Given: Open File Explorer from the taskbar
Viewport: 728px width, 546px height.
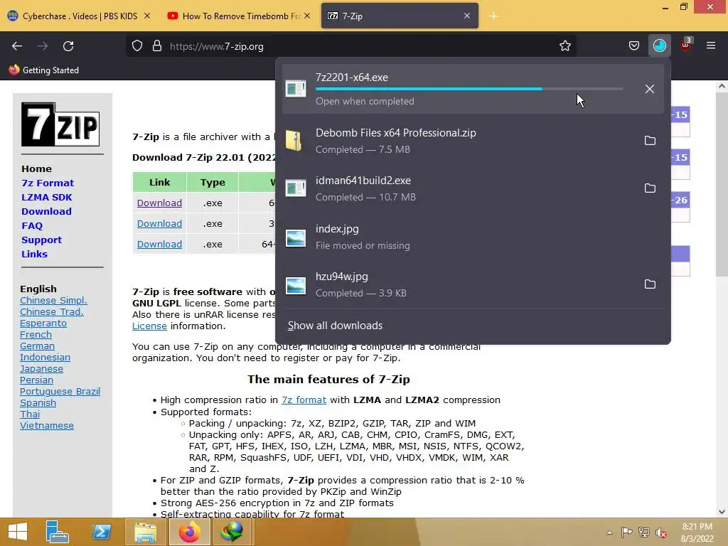Looking at the screenshot, I should click(x=145, y=532).
